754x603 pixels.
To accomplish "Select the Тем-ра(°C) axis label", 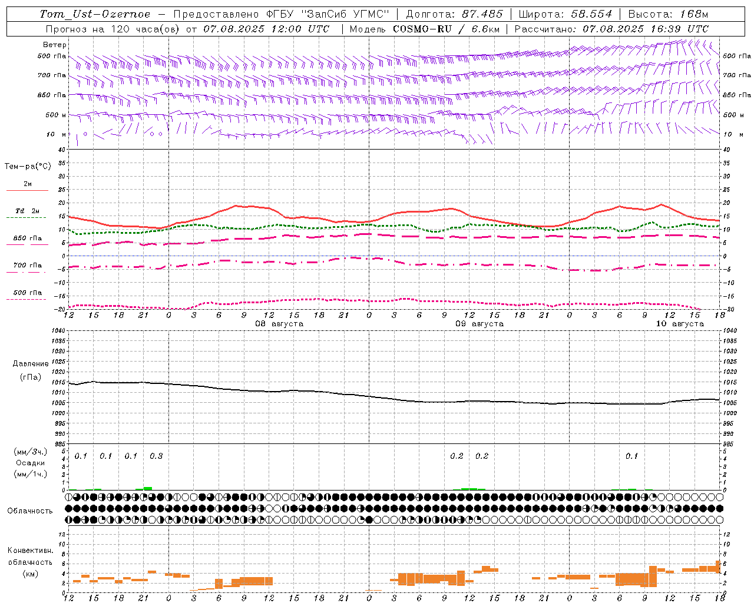I will coord(28,167).
